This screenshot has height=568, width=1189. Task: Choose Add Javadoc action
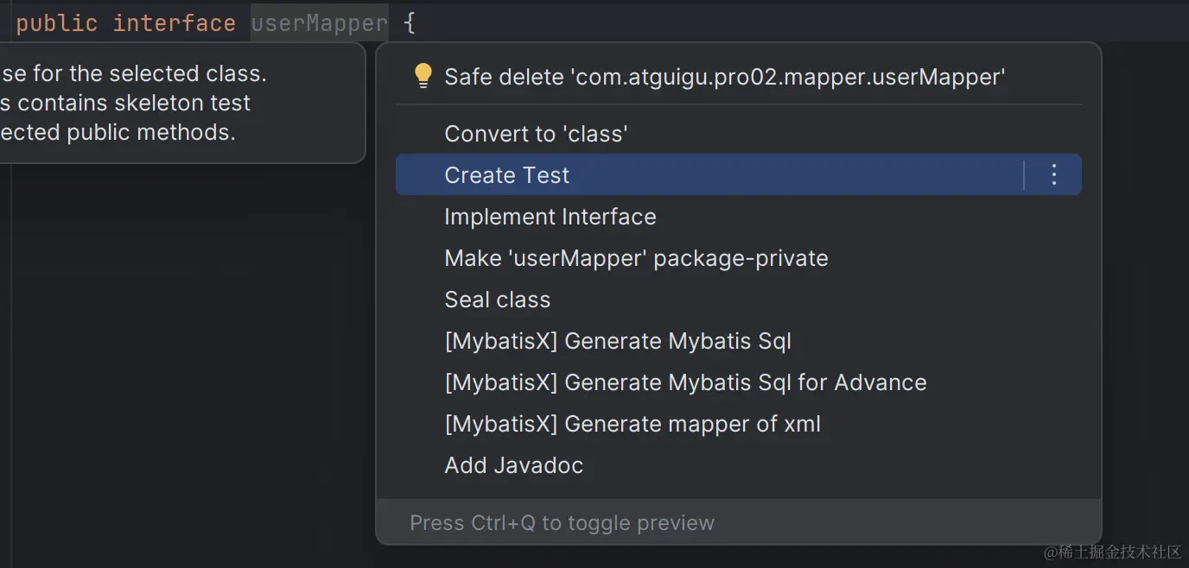[x=514, y=465]
